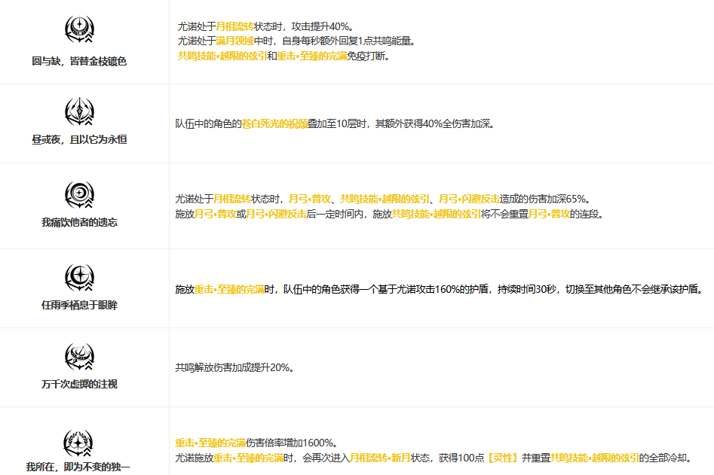Viewport: 714px width, 475px height.
Task: Select the title 我痛饮他者的遗忘
Action: [x=79, y=222]
